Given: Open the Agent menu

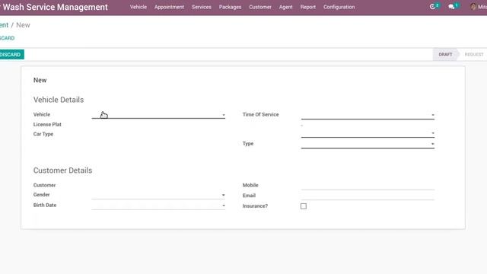Looking at the screenshot, I should (x=286, y=7).
